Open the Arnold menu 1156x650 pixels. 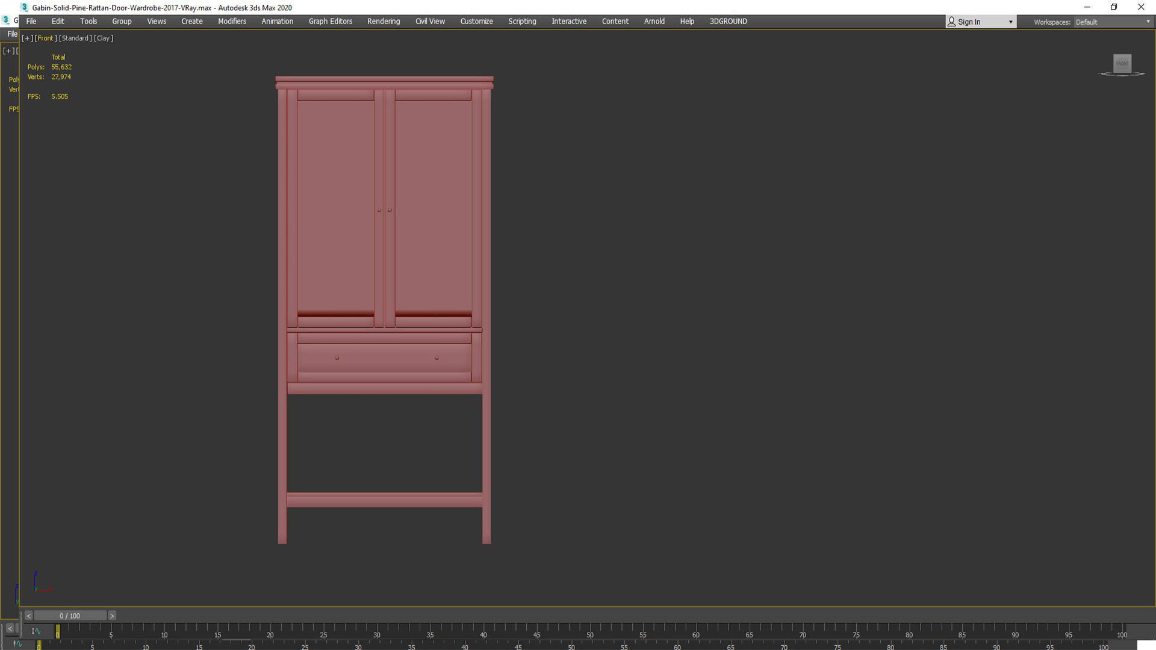(x=654, y=21)
